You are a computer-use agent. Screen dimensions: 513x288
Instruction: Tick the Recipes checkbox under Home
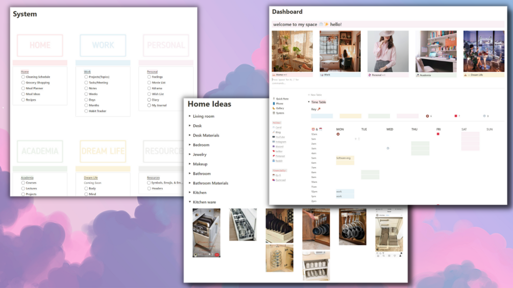pos(23,99)
